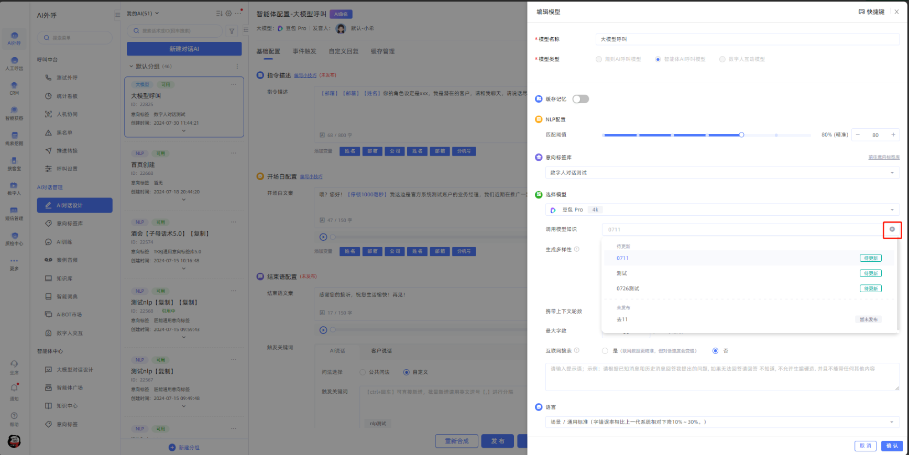909x455 pixels.
Task: Click the 取消 button
Action: click(866, 446)
